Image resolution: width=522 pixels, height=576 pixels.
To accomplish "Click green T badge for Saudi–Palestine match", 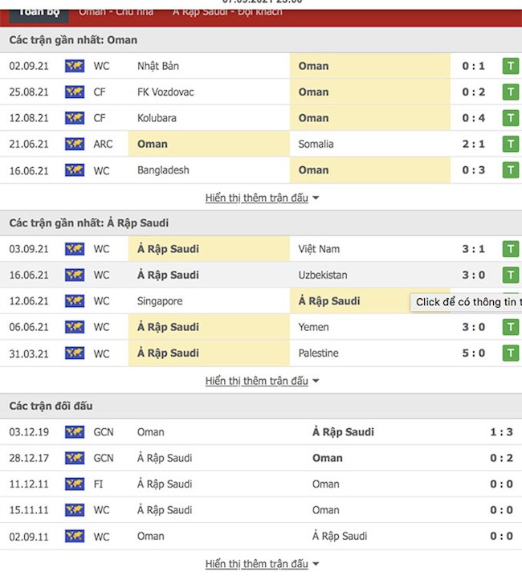I will (510, 353).
